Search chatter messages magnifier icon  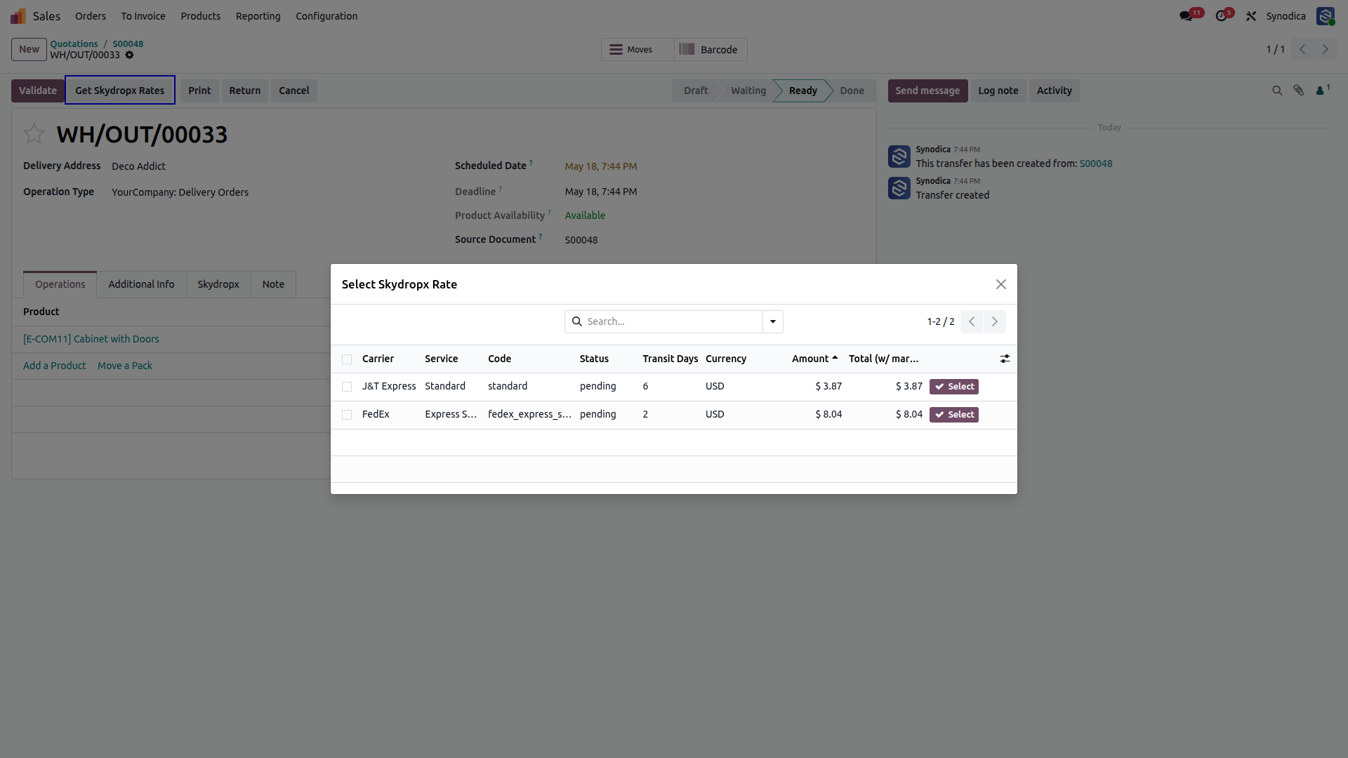[1277, 91]
